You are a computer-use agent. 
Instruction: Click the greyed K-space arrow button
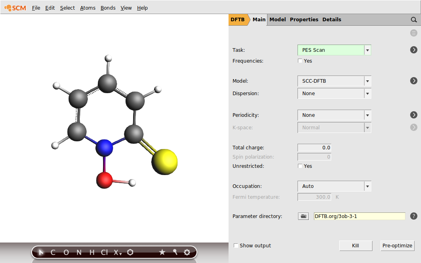[x=414, y=127]
